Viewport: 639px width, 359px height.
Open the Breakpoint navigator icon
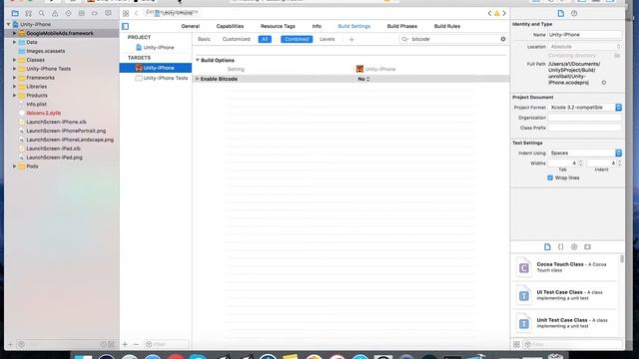tap(95, 13)
